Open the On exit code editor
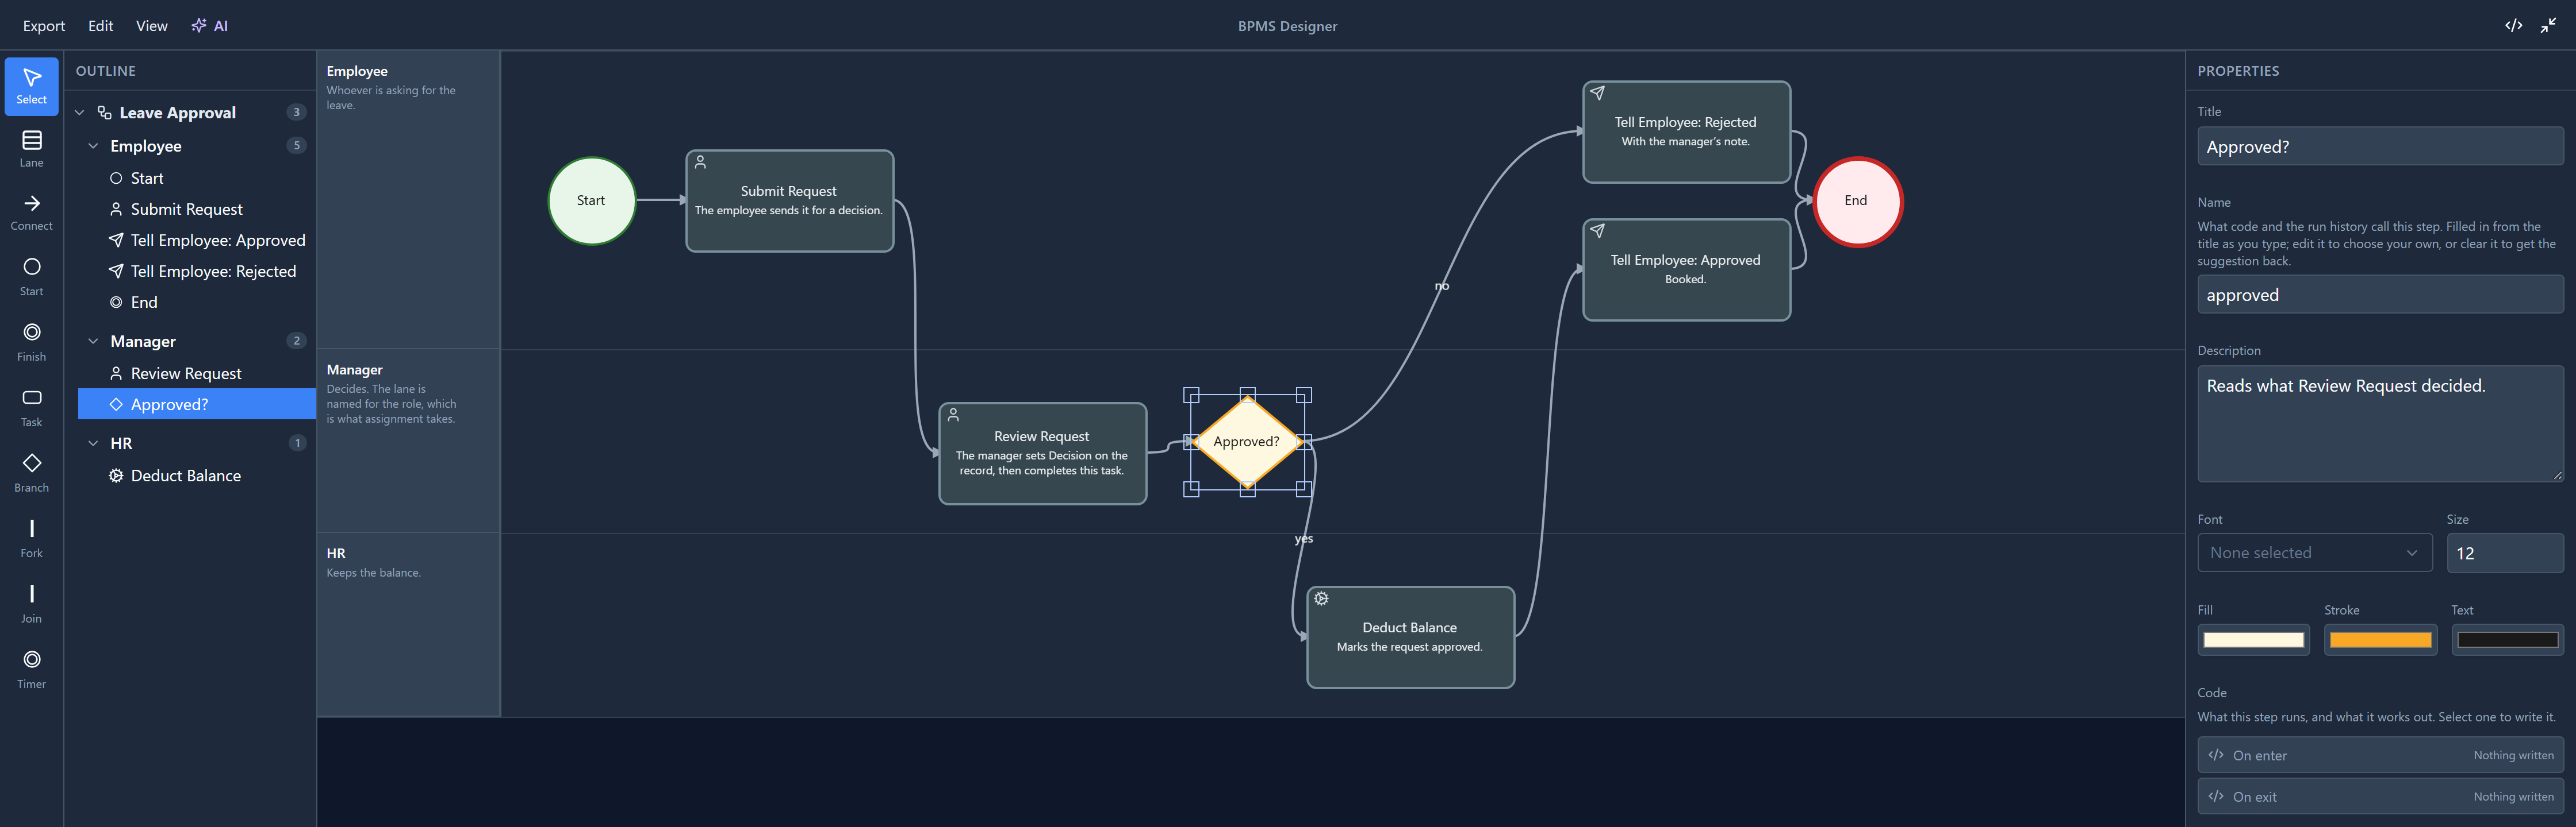Viewport: 2576px width, 827px height. (x=2380, y=796)
